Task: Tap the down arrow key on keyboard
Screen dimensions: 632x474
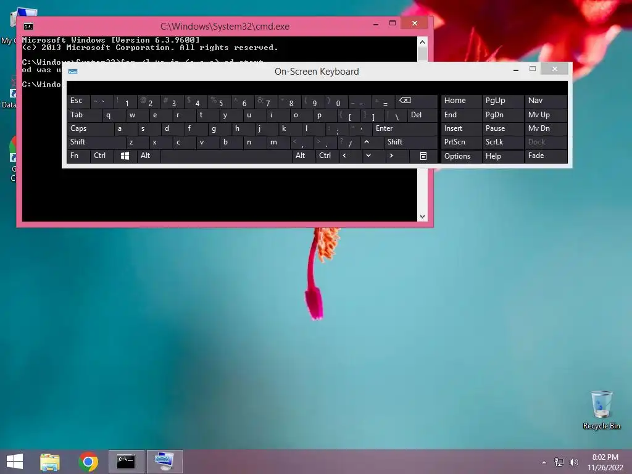Action: click(x=373, y=156)
